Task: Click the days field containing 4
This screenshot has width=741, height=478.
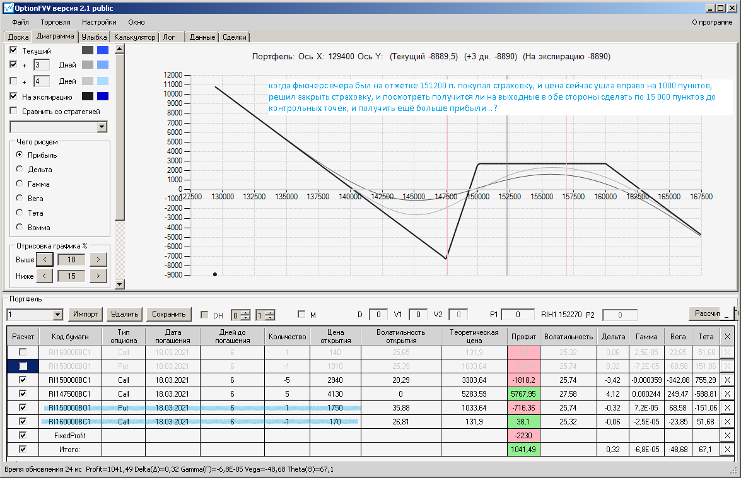Action: click(42, 81)
